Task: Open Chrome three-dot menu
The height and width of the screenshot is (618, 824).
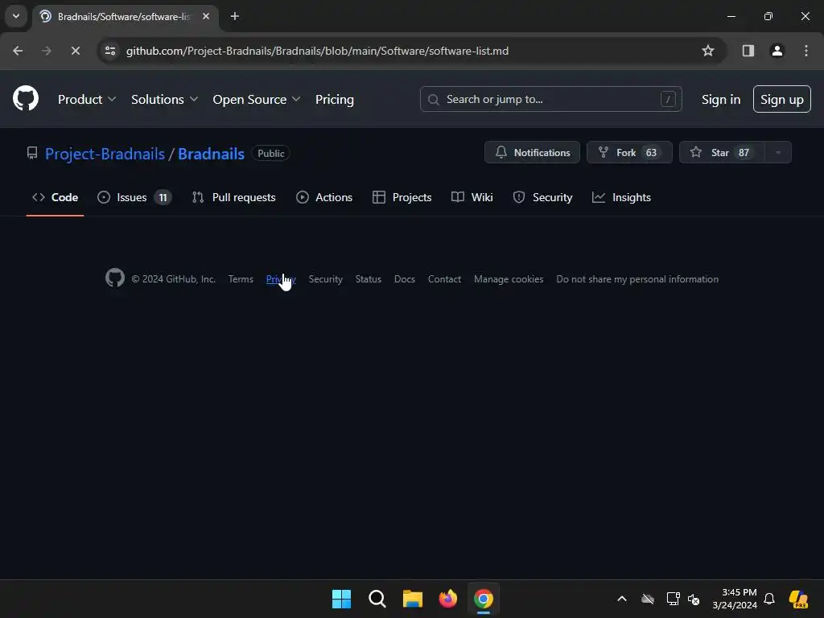Action: click(x=805, y=51)
